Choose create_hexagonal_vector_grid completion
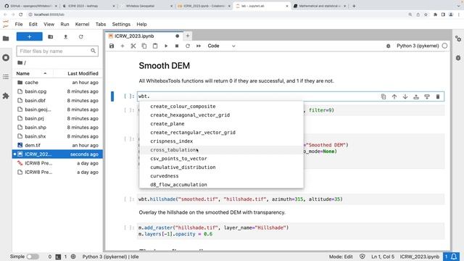The height and width of the screenshot is (261, 464). 221,115
